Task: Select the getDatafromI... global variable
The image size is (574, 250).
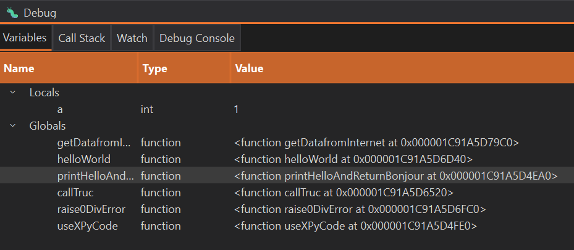Action: 93,143
